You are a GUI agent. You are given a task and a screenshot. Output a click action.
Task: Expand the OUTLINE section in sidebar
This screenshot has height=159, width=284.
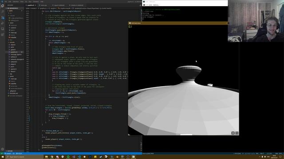tap(10, 151)
